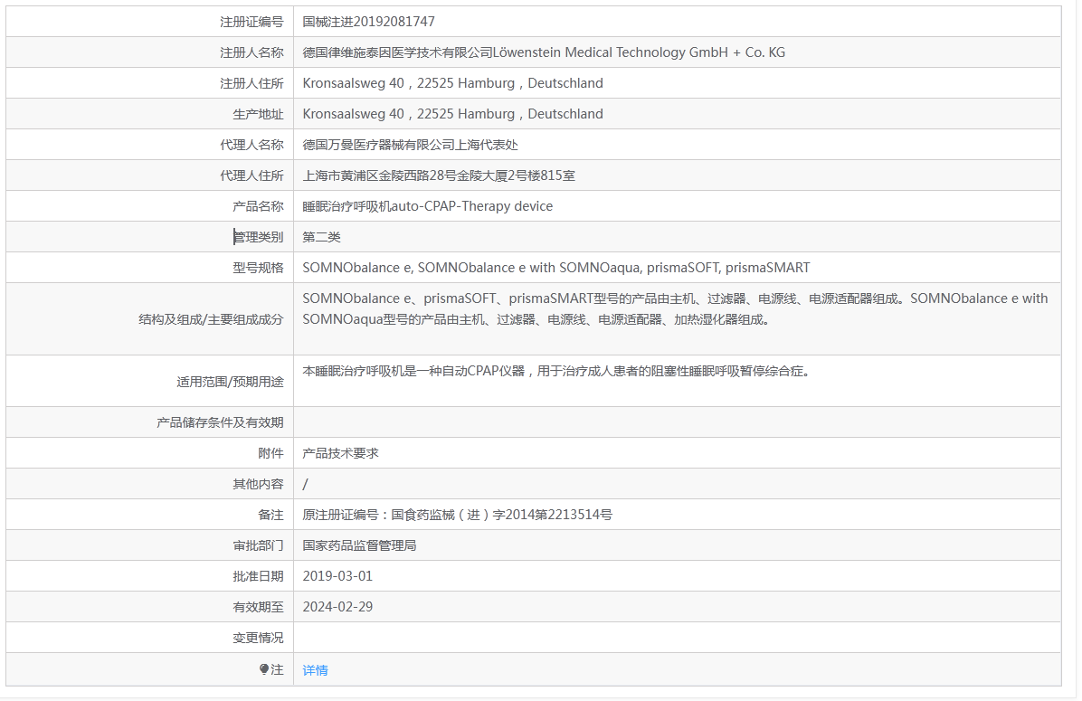Select agent name 德国万曼医疗器械有限公司上海代表处
Viewport: 1082px width, 701px height.
(410, 145)
